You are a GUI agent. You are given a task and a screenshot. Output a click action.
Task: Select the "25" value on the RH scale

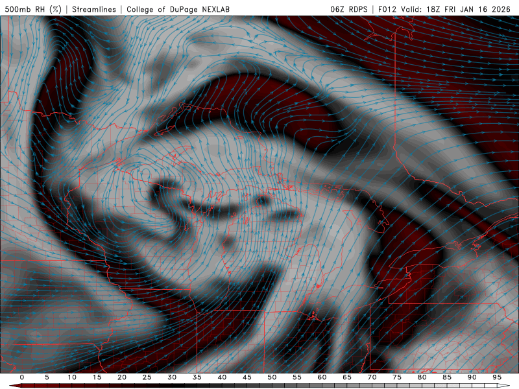(147, 377)
